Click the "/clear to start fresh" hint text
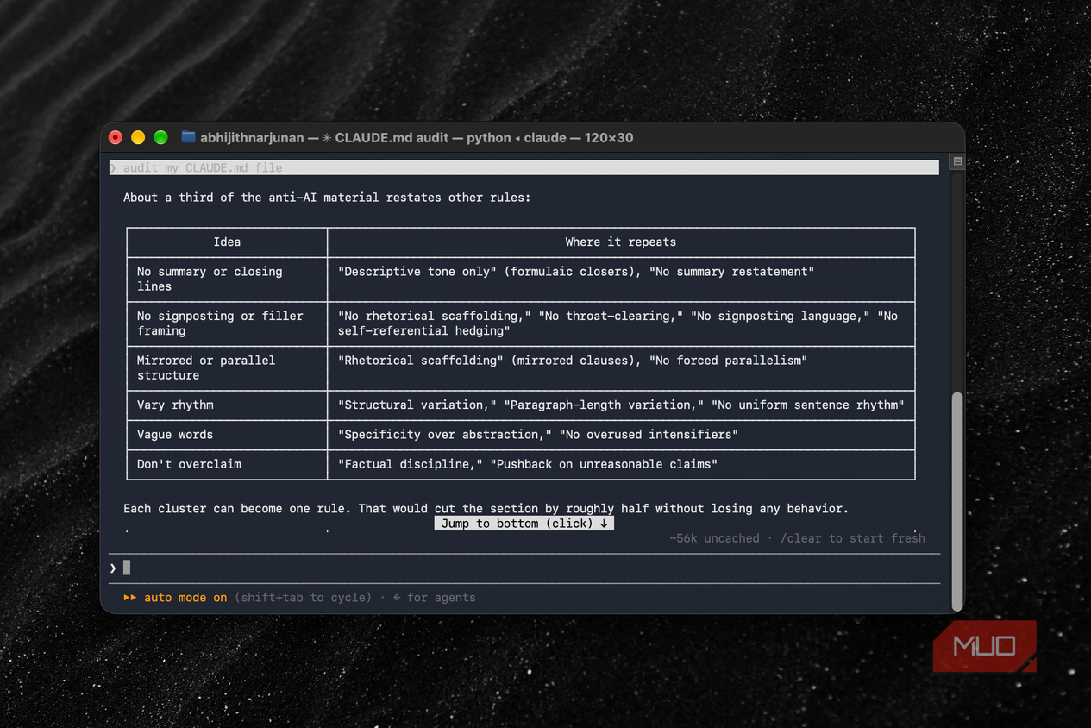Screen dimensions: 1091x728 coord(853,538)
